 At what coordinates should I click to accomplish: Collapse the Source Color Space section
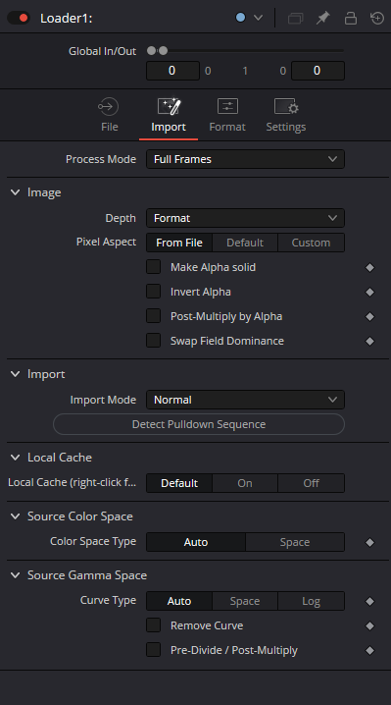pyautogui.click(x=16, y=516)
